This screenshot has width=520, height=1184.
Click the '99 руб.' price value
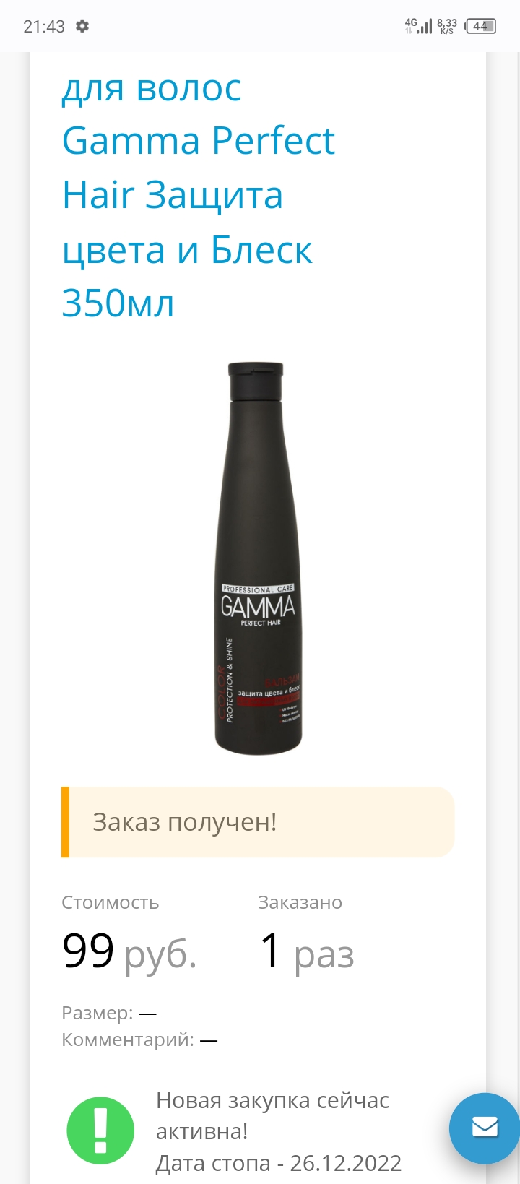point(129,951)
